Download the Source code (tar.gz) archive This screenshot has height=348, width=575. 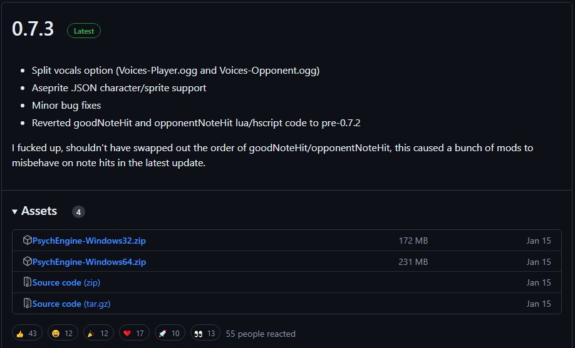(x=71, y=304)
